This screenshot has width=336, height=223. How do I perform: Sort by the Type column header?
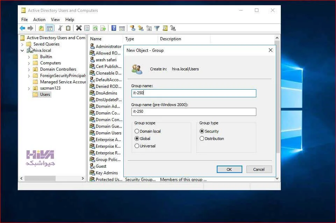tap(140, 39)
